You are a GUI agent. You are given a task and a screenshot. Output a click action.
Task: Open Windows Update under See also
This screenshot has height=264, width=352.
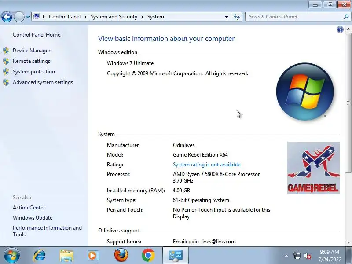pyautogui.click(x=33, y=218)
